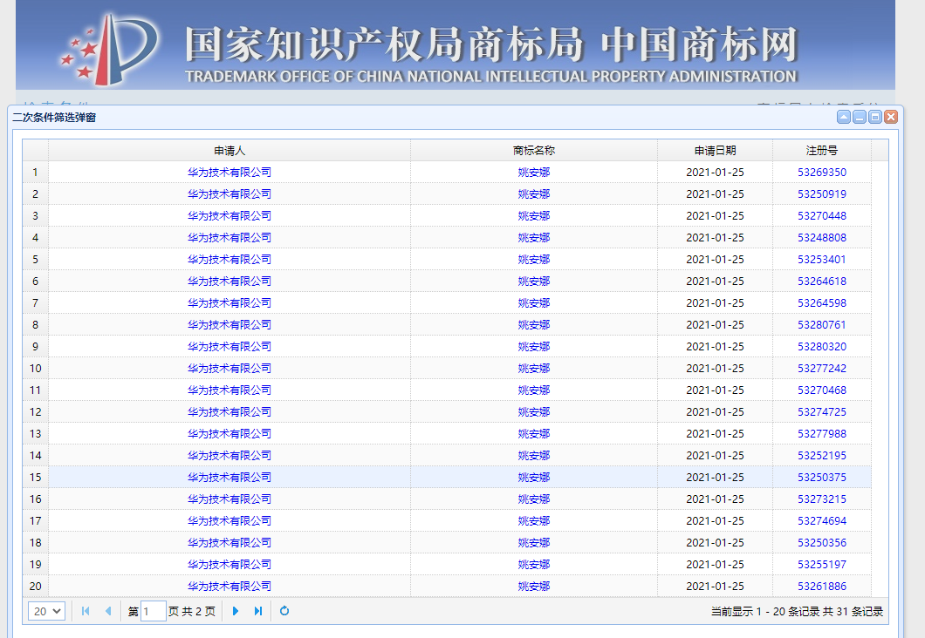Image resolution: width=925 pixels, height=638 pixels.
Task: Open 姚安娜 trademark name in row 18
Action: pyautogui.click(x=534, y=543)
